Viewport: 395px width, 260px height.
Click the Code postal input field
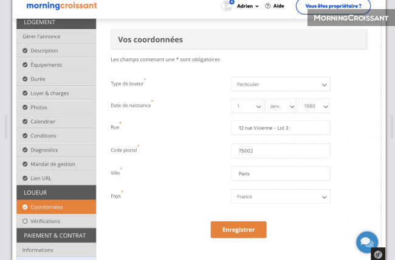[x=280, y=151]
